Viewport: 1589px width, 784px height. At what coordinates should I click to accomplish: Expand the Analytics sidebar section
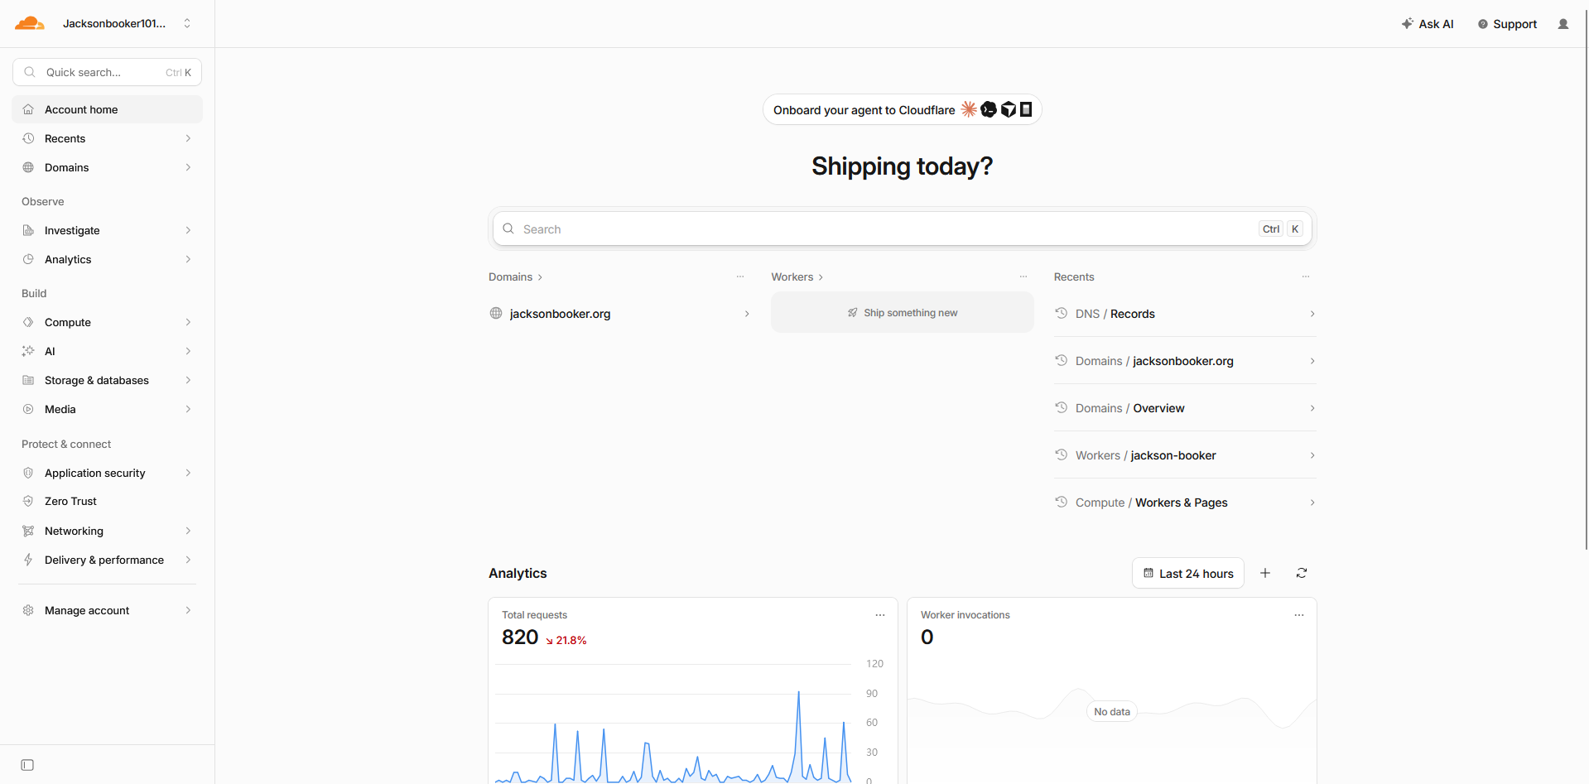(108, 259)
